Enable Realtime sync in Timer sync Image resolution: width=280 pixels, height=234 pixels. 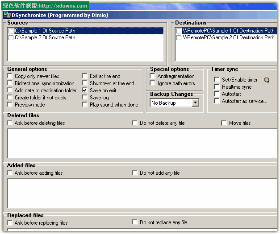(217, 87)
